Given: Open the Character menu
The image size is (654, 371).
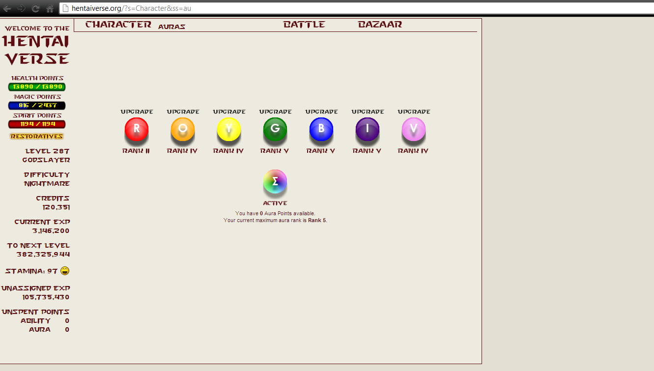Looking at the screenshot, I should 118,25.
